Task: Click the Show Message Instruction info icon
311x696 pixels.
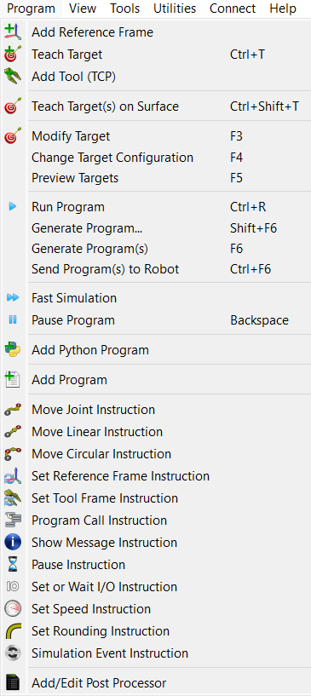Action: coord(13,543)
